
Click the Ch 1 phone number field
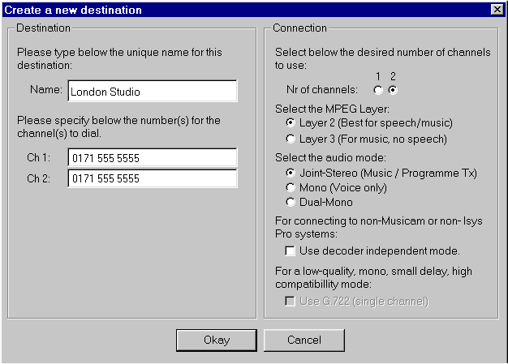coord(152,157)
